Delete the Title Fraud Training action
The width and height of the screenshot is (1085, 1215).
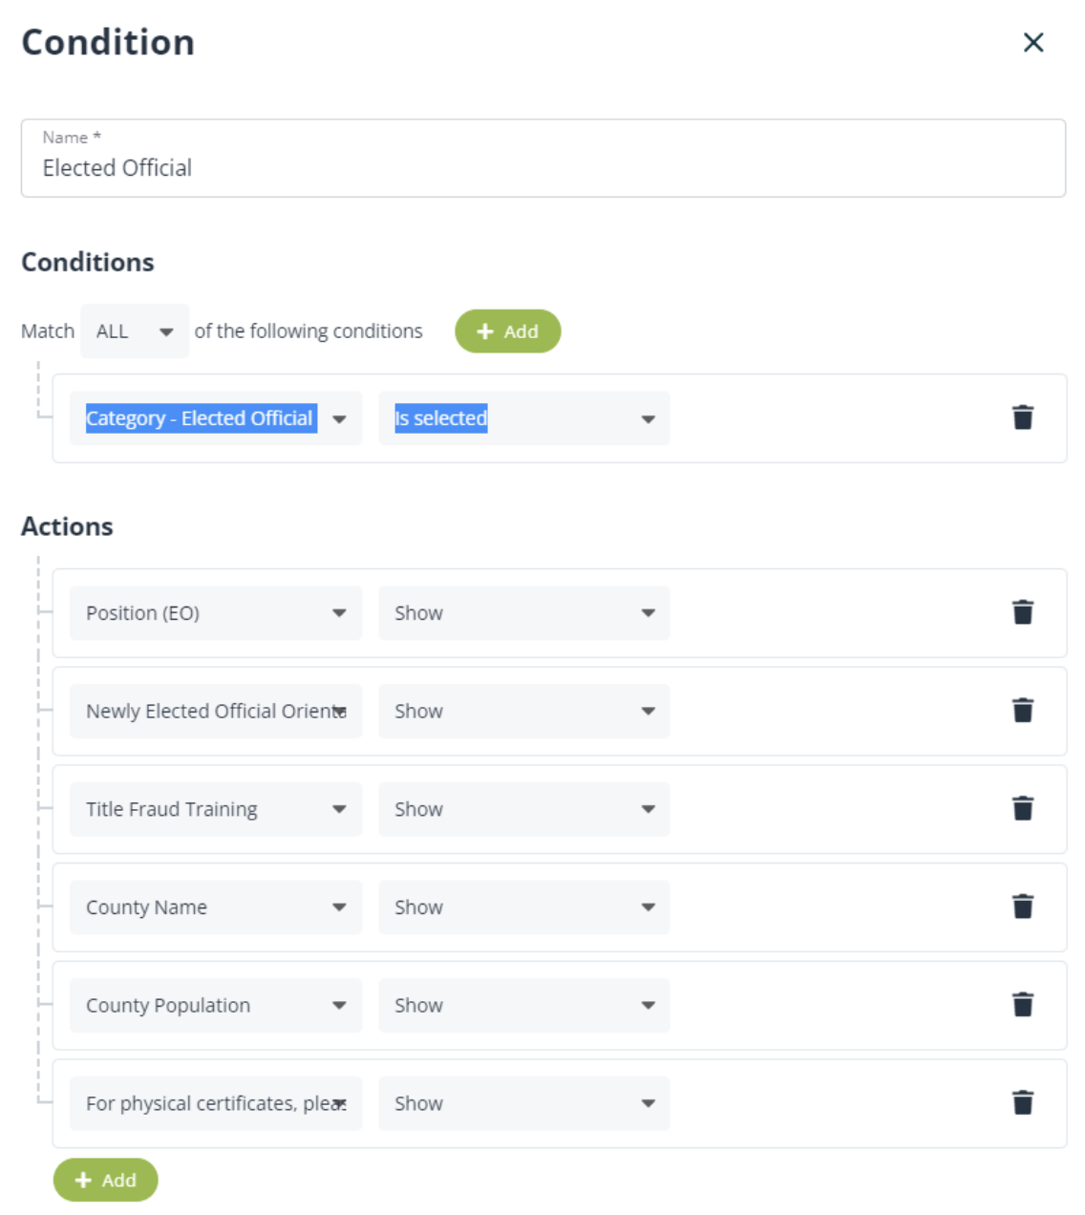pos(1022,809)
